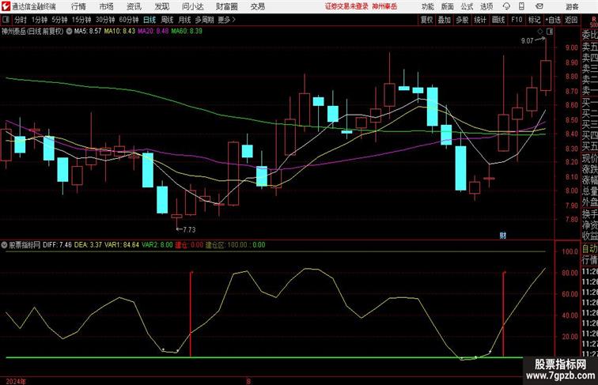Switch to the 分时 period tab
This screenshot has height=385, width=598.
[21, 20]
